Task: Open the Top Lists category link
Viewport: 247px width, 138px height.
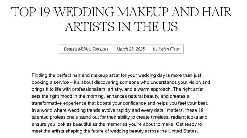Action: 100,49
